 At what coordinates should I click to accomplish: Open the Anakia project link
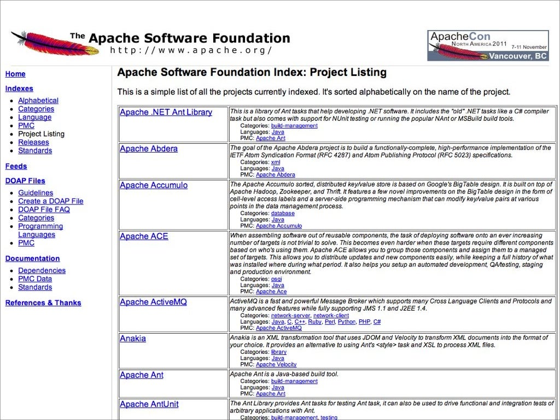point(133,339)
